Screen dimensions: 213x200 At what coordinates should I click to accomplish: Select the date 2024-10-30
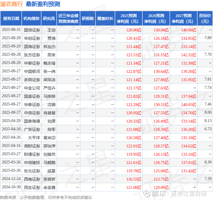coord(11,187)
